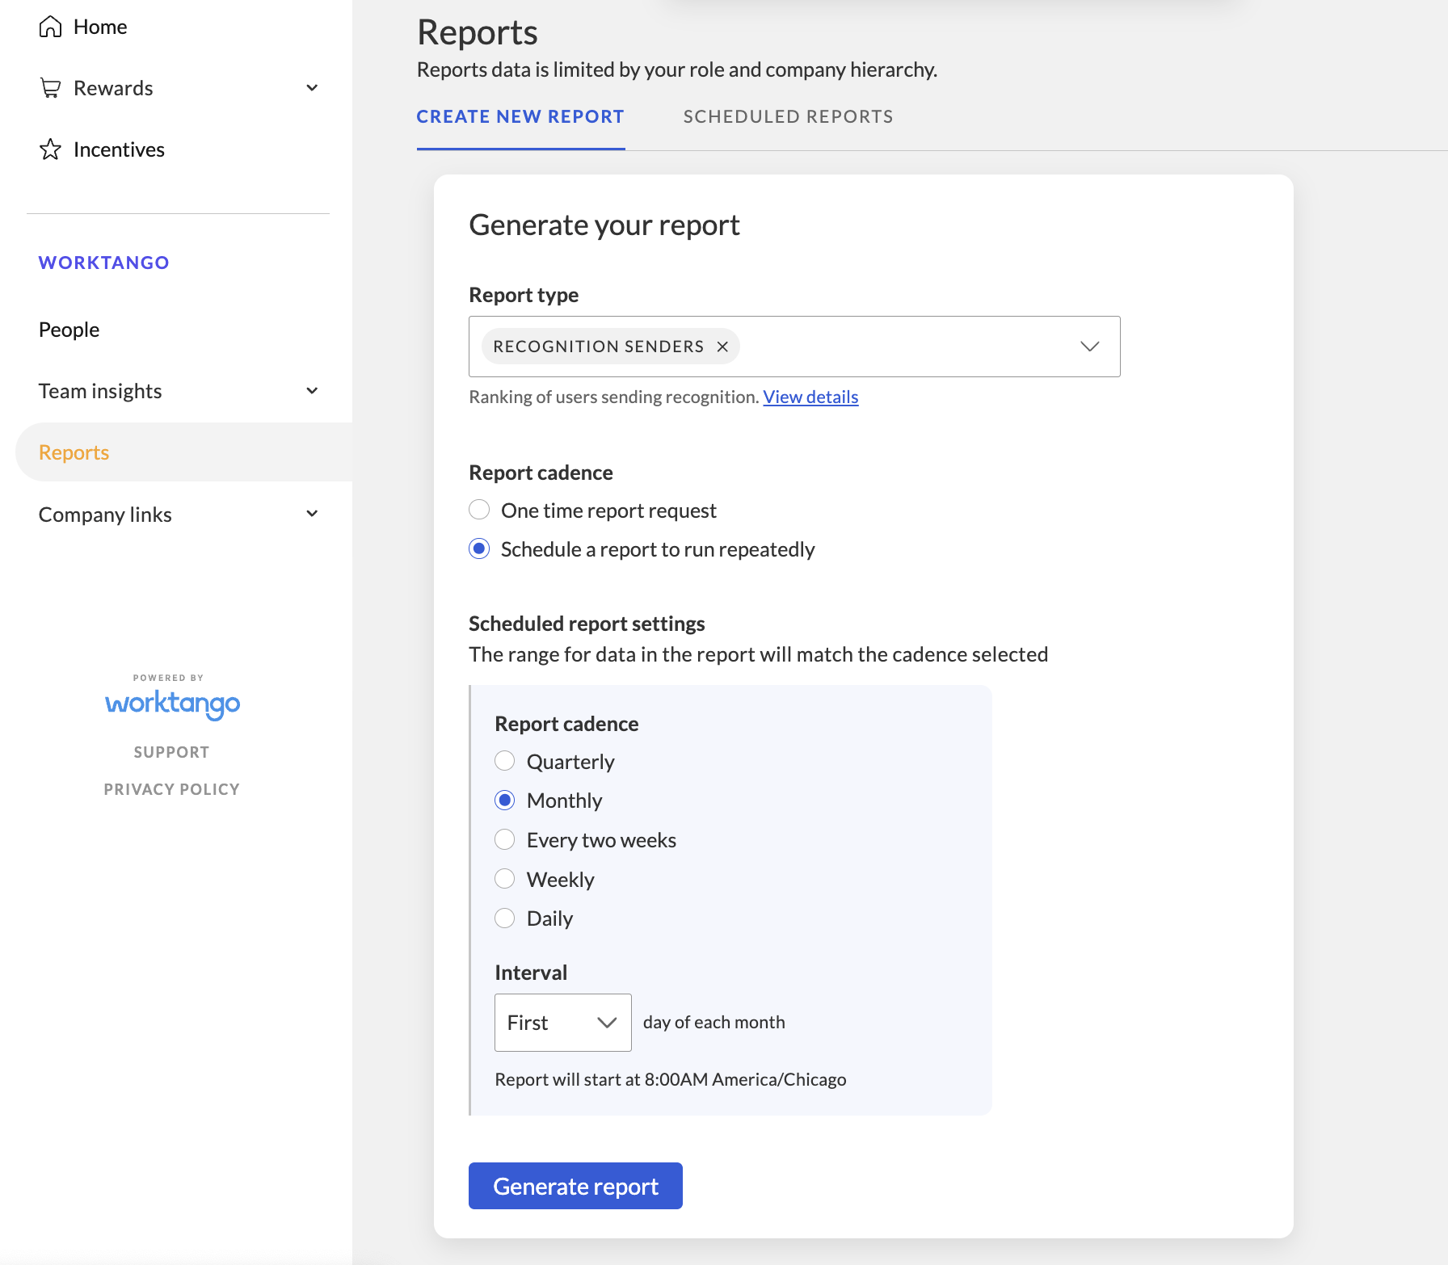This screenshot has width=1448, height=1265.
Task: Click the Incentives star icon
Action: (x=50, y=149)
